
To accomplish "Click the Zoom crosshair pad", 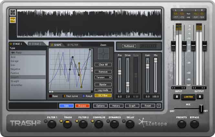I will 103,54.
